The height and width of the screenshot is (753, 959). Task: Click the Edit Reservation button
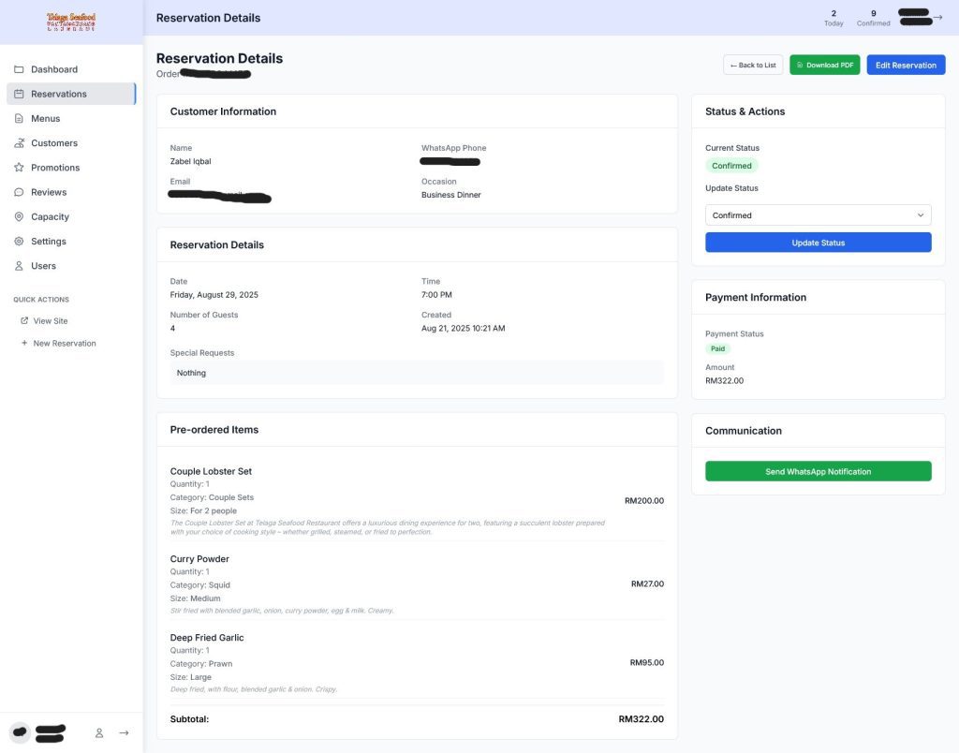point(905,65)
